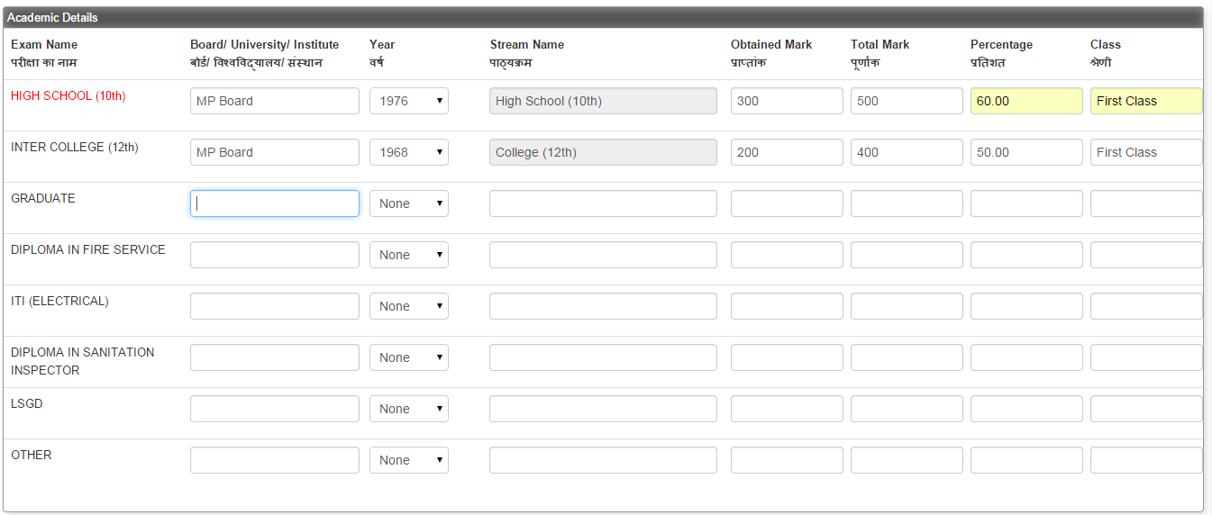
Task: Open the Inter College year dropdown showing 1968
Action: click(x=409, y=152)
